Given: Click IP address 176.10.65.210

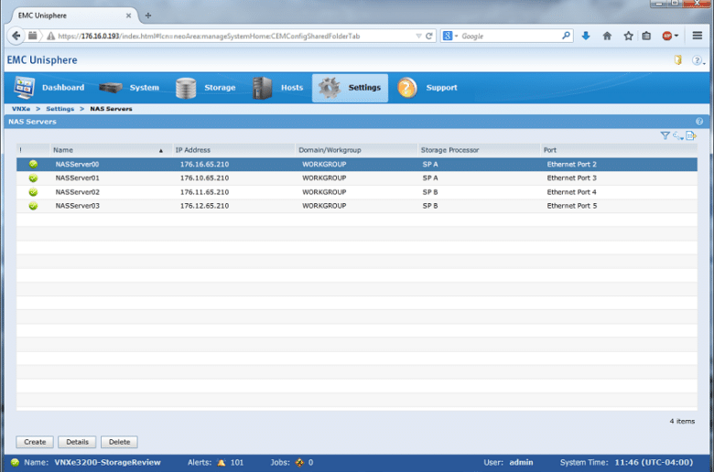Looking at the screenshot, I should (204, 178).
